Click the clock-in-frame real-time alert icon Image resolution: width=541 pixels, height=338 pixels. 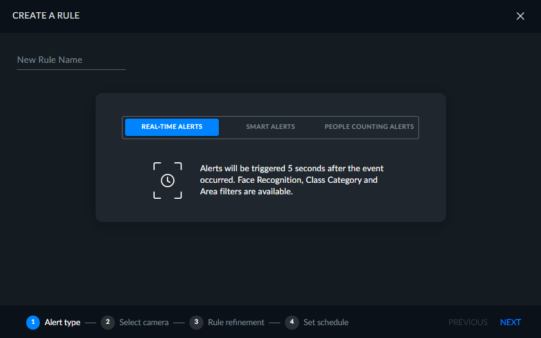click(167, 180)
